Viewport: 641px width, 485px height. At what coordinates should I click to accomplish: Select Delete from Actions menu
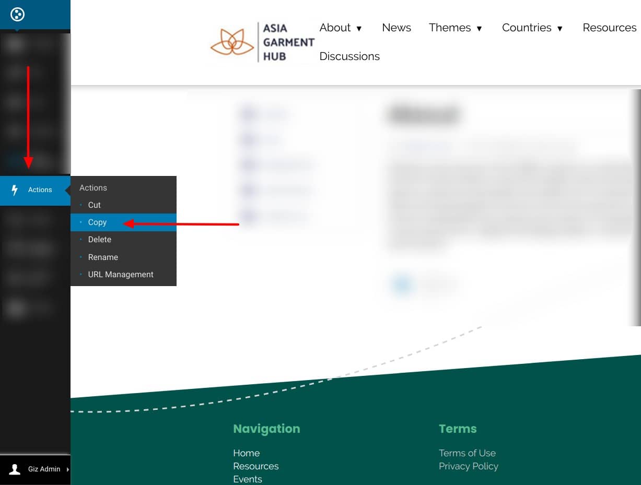tap(99, 240)
